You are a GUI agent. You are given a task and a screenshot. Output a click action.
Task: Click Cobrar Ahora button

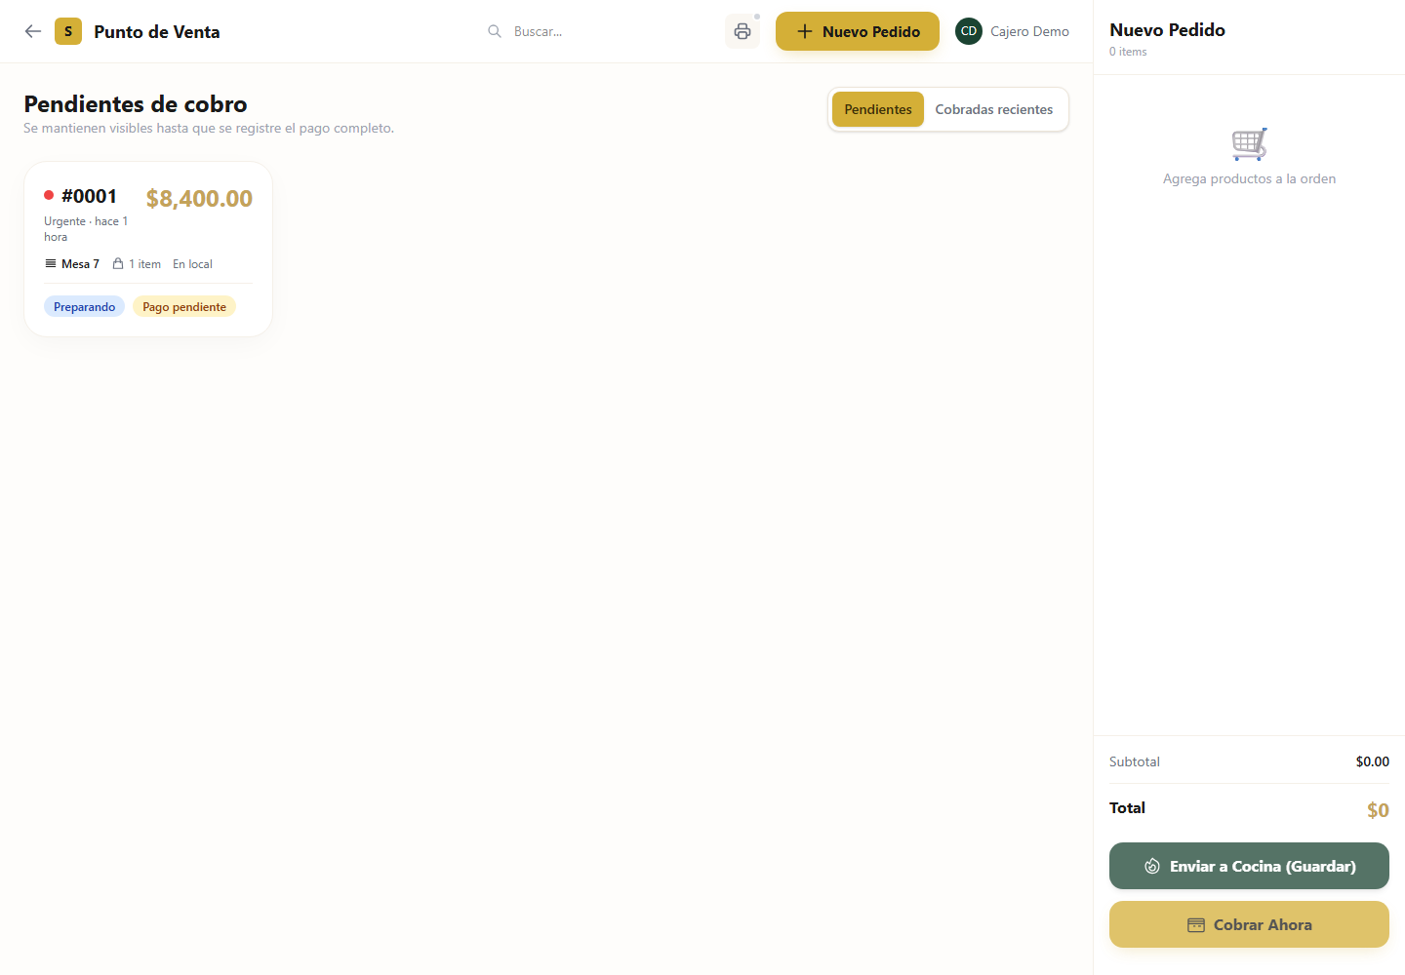(1249, 924)
